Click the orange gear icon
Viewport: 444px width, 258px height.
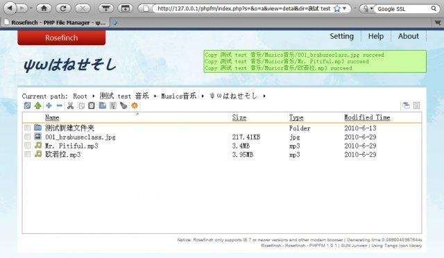click(x=135, y=105)
